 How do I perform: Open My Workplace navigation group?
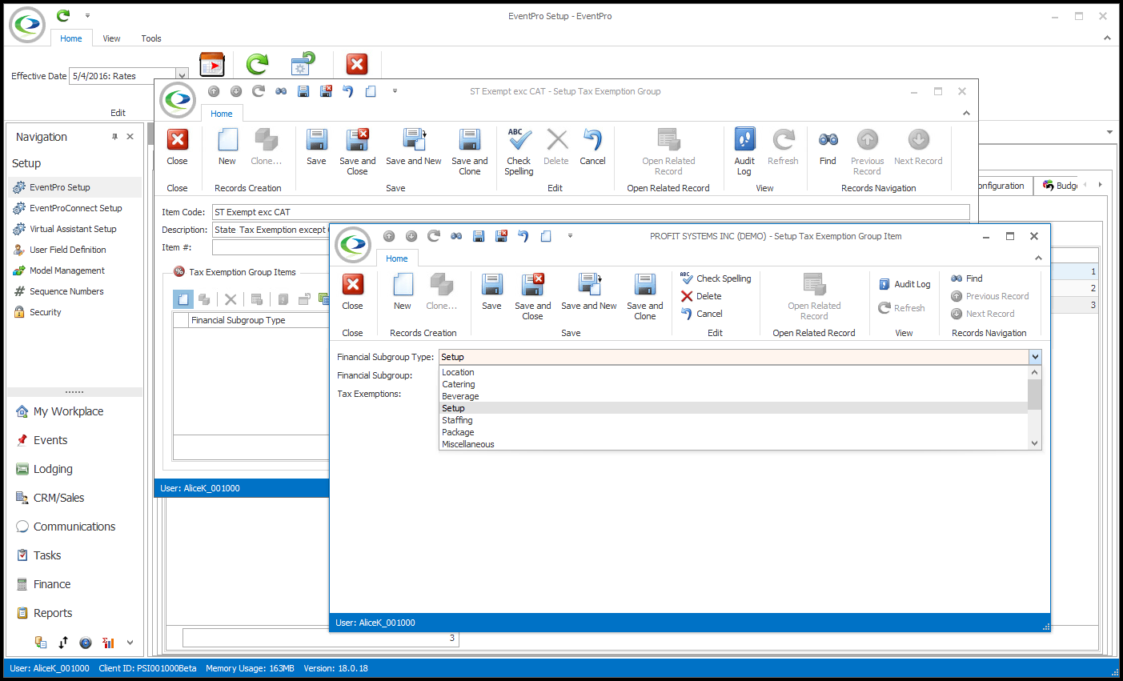[x=68, y=411]
